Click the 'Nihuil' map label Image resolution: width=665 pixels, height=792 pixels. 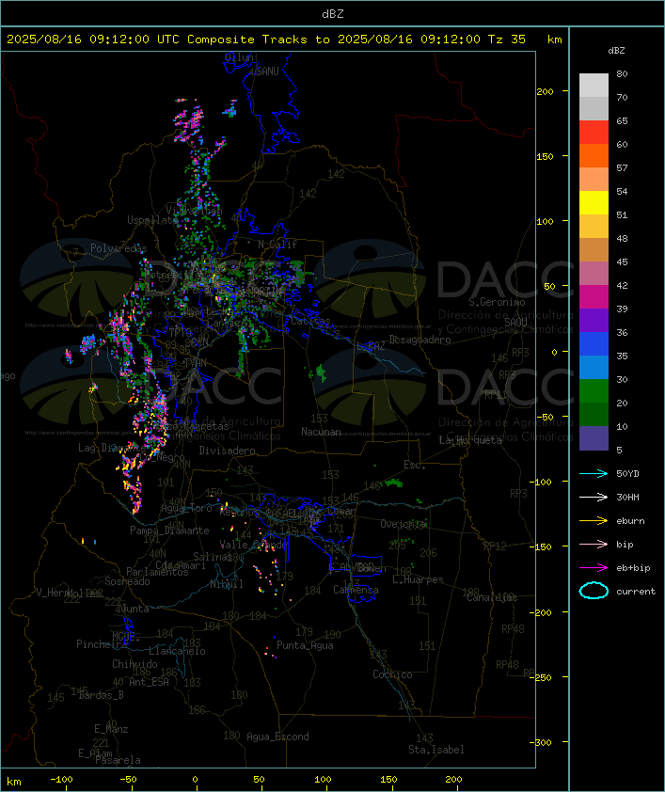[x=227, y=584]
